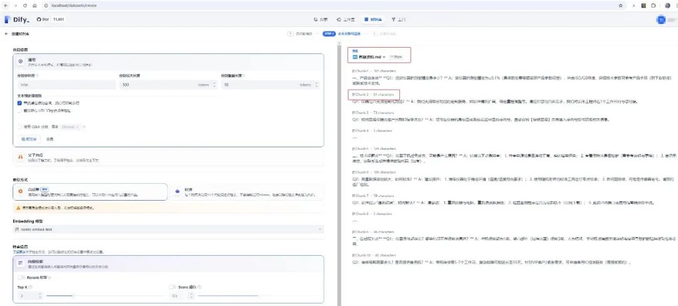
Task: Click the markdown file icon in preview
Action: (x=355, y=56)
